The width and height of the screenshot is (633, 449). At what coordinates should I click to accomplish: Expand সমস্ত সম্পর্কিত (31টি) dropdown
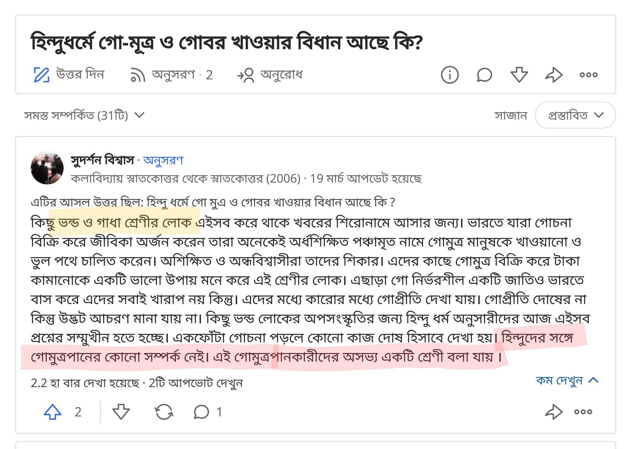(84, 115)
